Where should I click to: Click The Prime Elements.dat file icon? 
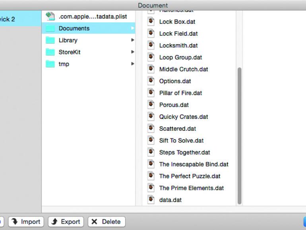click(x=151, y=187)
